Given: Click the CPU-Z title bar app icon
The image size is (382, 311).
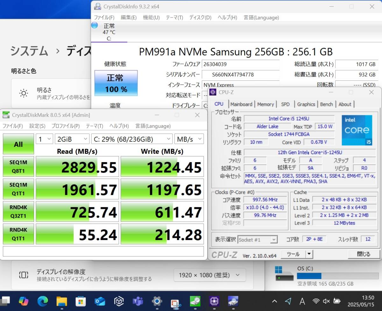Looking at the screenshot, I should click(213, 92).
